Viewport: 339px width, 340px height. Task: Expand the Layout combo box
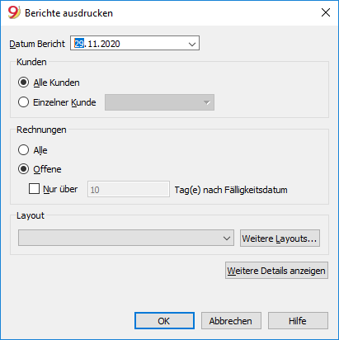pos(126,238)
